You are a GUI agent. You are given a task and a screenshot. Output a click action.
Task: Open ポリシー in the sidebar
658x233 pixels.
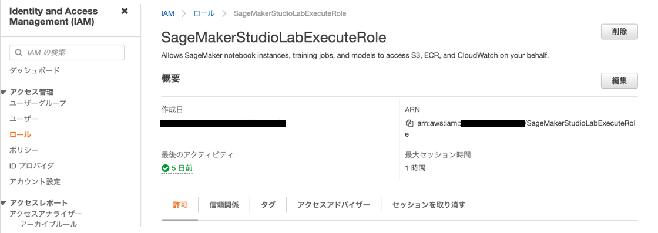pyautogui.click(x=24, y=150)
